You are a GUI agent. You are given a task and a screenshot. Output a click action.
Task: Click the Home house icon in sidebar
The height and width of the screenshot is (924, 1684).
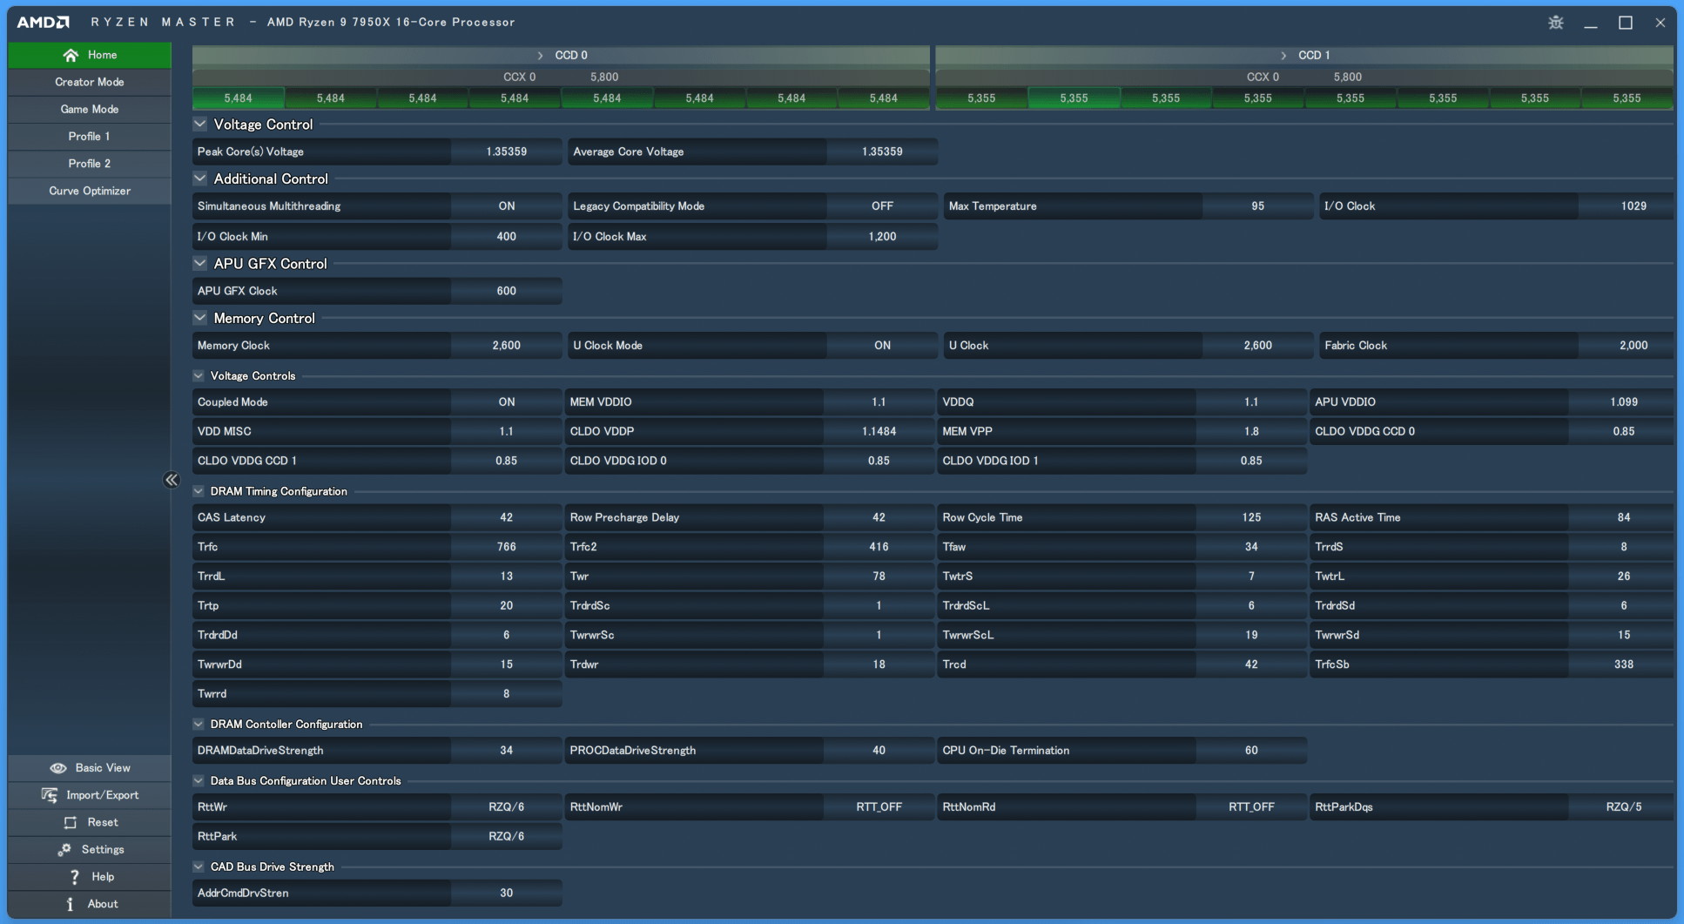[x=71, y=55]
